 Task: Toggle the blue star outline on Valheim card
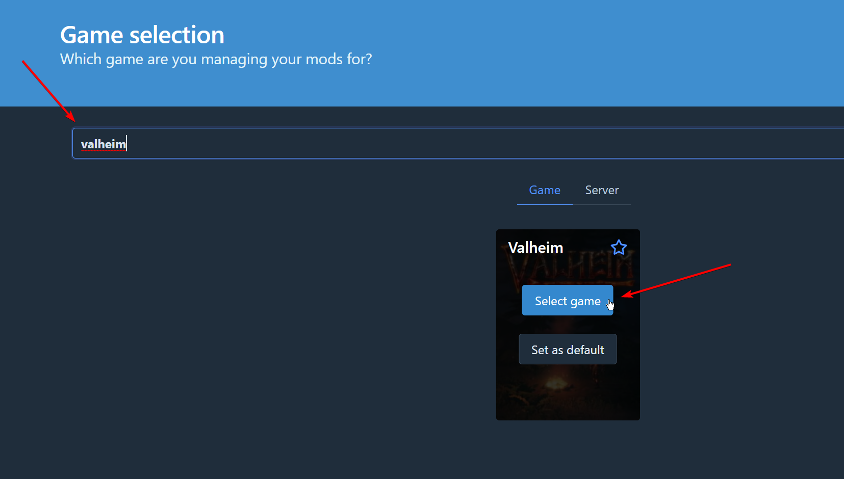click(619, 247)
